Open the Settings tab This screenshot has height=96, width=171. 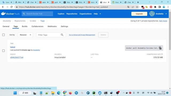click(x=64, y=26)
